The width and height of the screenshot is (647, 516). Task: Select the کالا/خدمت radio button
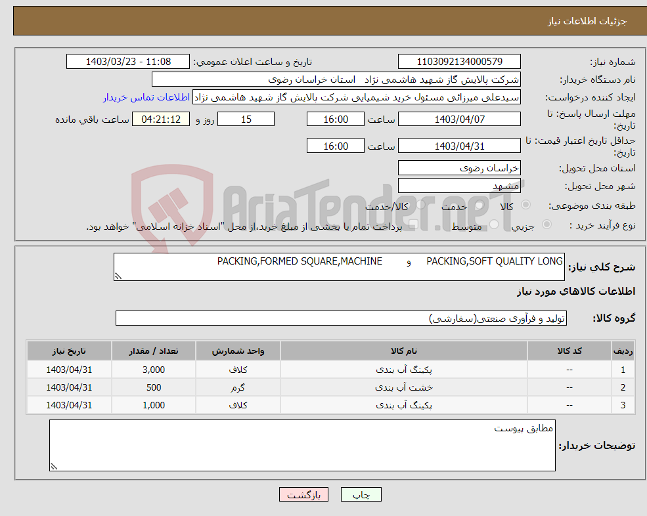(420, 205)
